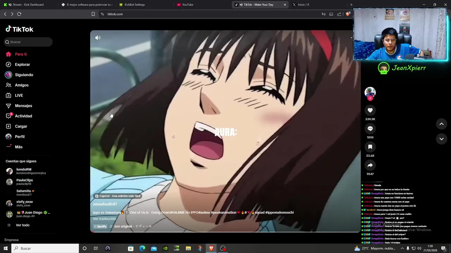Open the creator avatar beside the video

click(370, 92)
